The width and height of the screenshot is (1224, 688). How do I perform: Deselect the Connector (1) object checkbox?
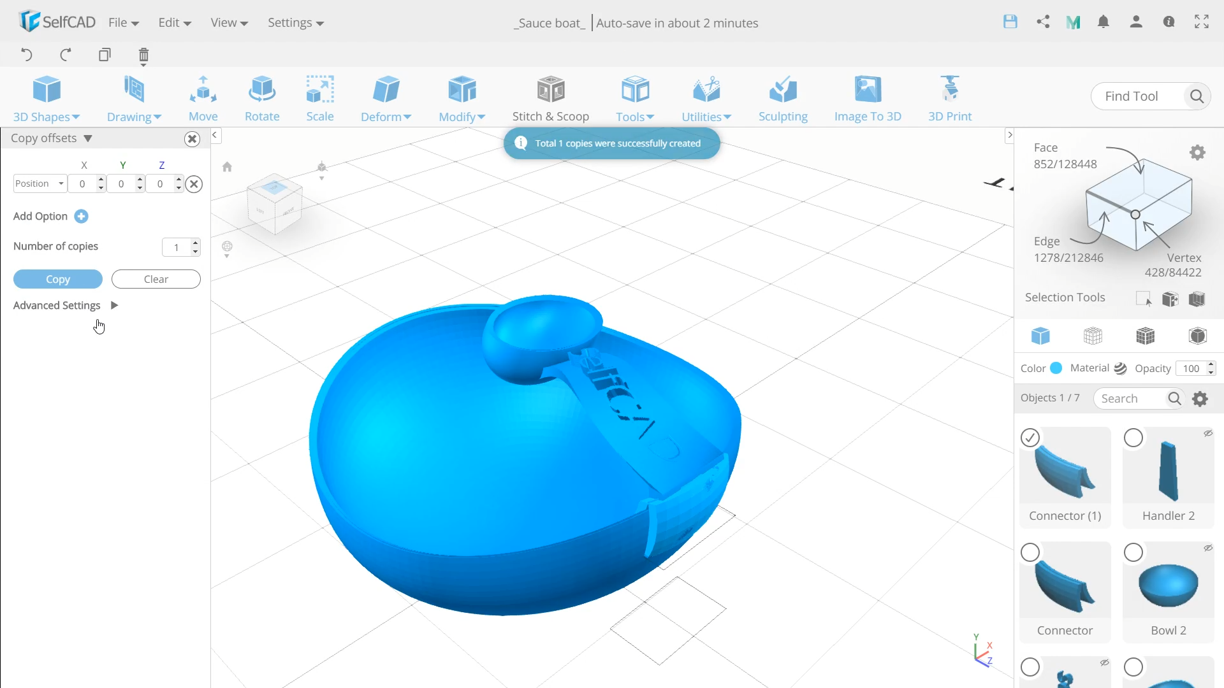click(1030, 438)
